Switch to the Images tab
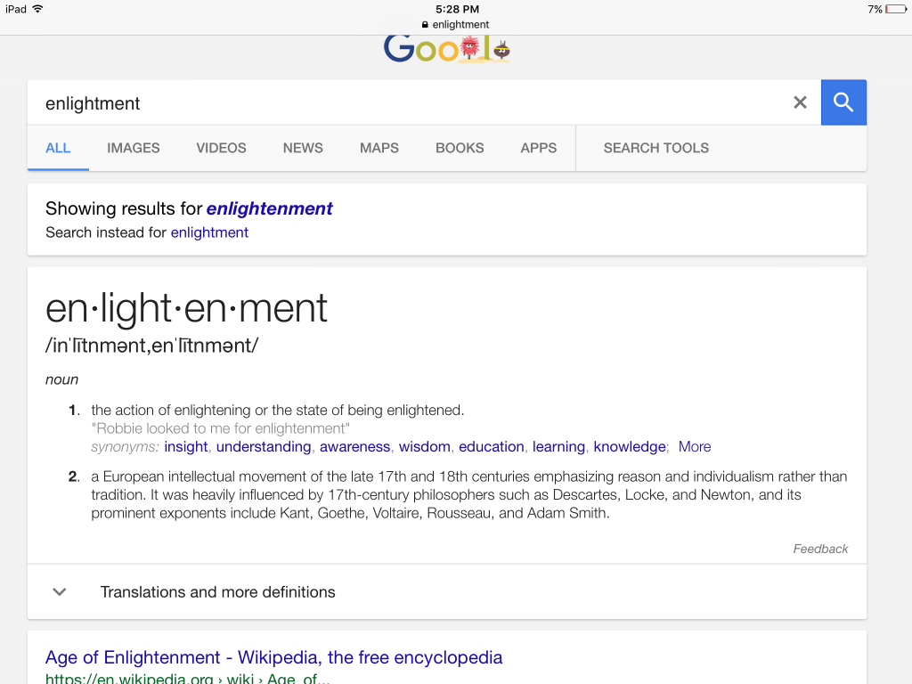 [134, 148]
